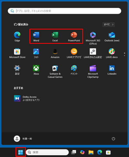Open the Xbox app icon

pyautogui.click(x=36, y=70)
